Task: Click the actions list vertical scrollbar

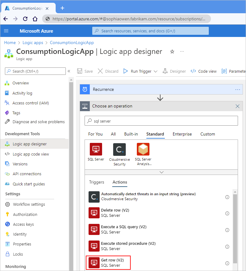Action: (x=235, y=228)
